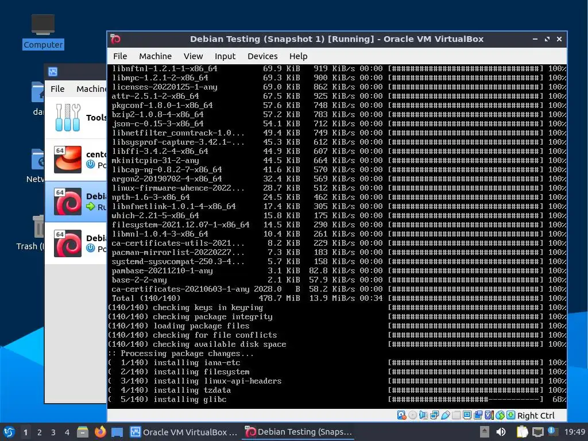Click the volume speaker tray icon

coord(501,432)
